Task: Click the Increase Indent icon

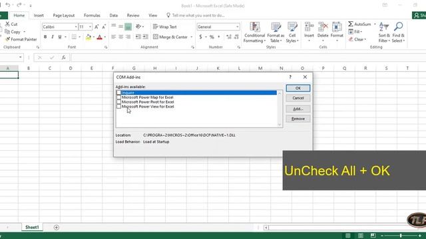Action: pyautogui.click(x=146, y=37)
